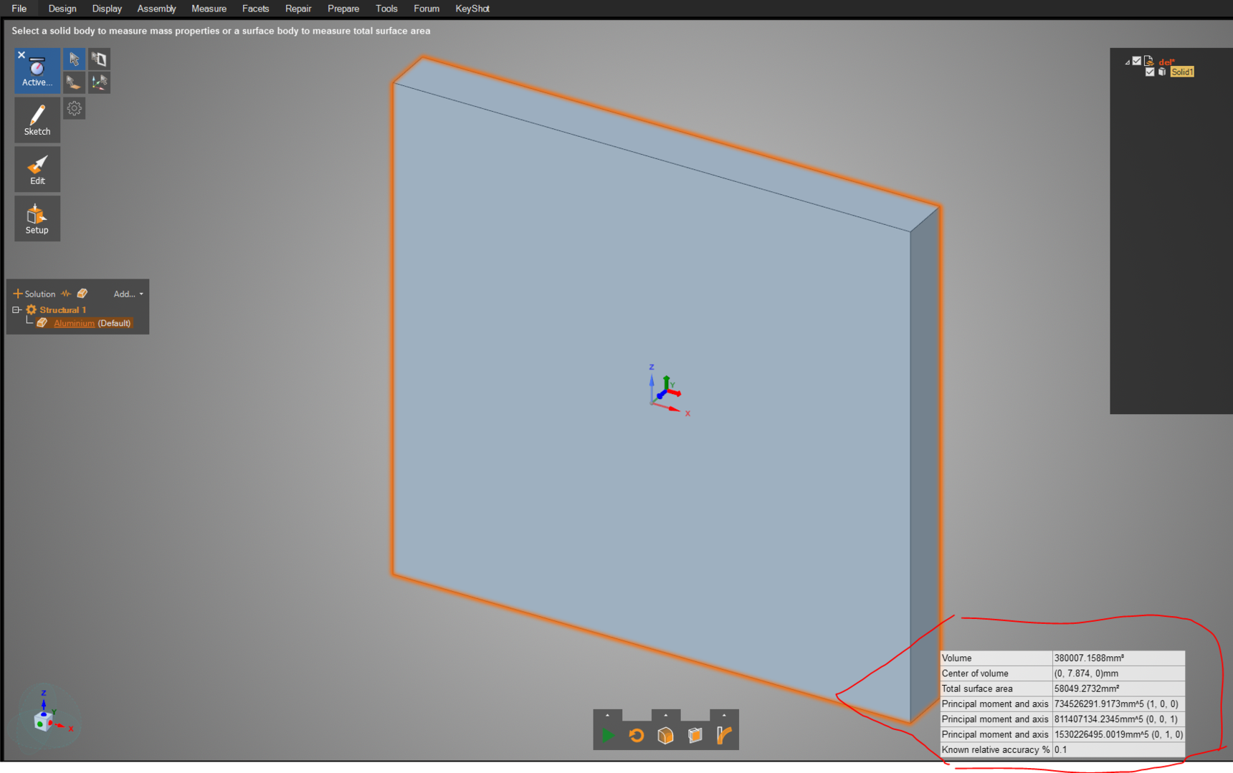This screenshot has height=773, width=1233.
Task: Pick the select-on-plane cursor tool
Action: click(74, 82)
